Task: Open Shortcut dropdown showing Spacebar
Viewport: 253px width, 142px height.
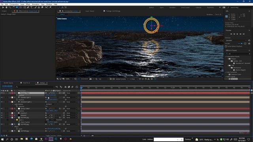Action: click(x=236, y=40)
